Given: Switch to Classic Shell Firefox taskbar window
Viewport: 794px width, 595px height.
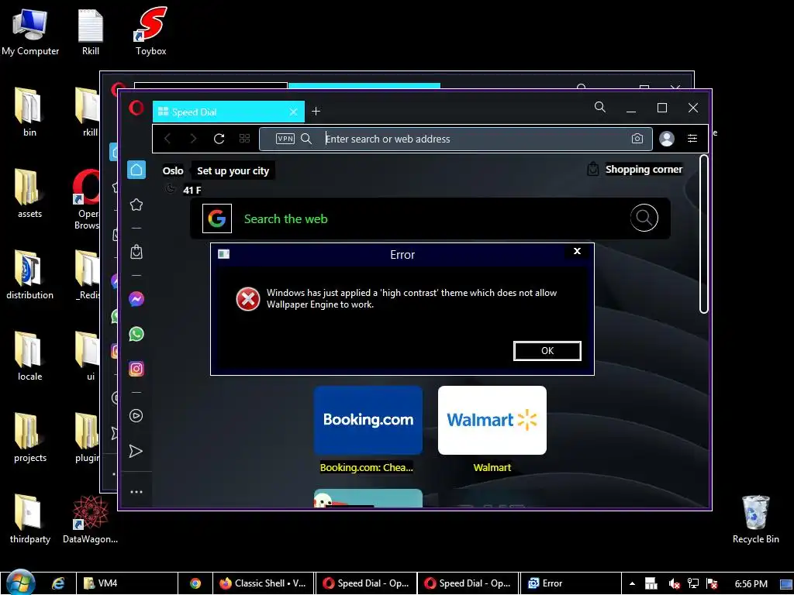Looking at the screenshot, I should click(263, 583).
